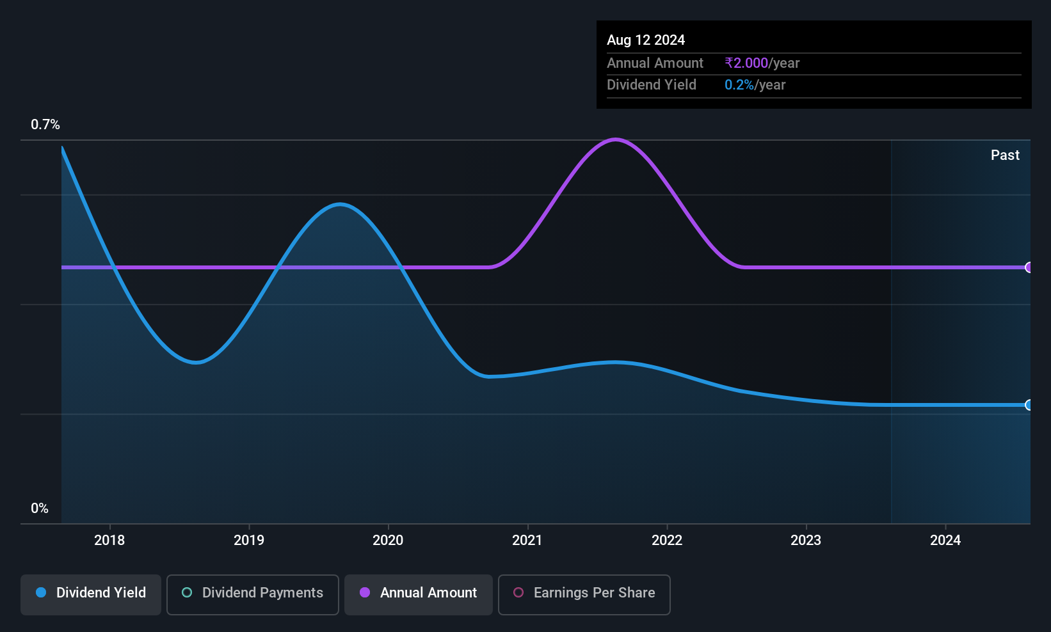The width and height of the screenshot is (1051, 632).
Task: Click the 2024 x-axis label
Action: pyautogui.click(x=945, y=540)
